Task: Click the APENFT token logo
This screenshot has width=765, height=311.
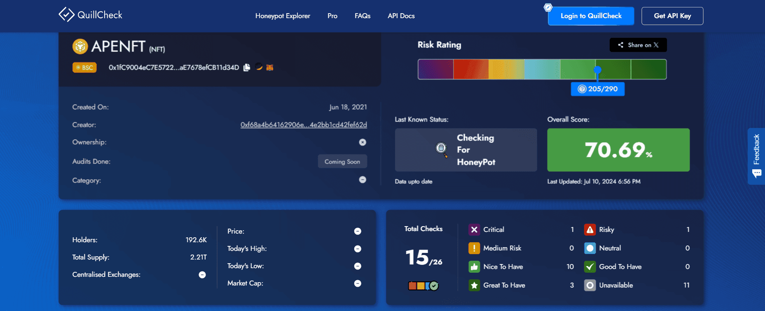Action: coord(80,46)
